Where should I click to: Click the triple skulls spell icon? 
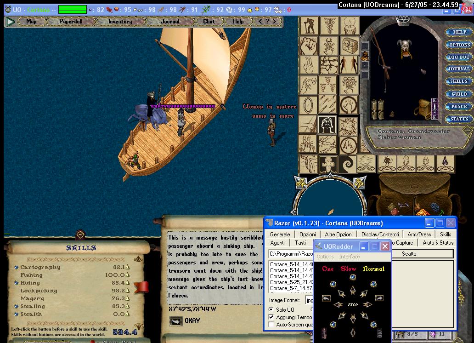[349, 85]
